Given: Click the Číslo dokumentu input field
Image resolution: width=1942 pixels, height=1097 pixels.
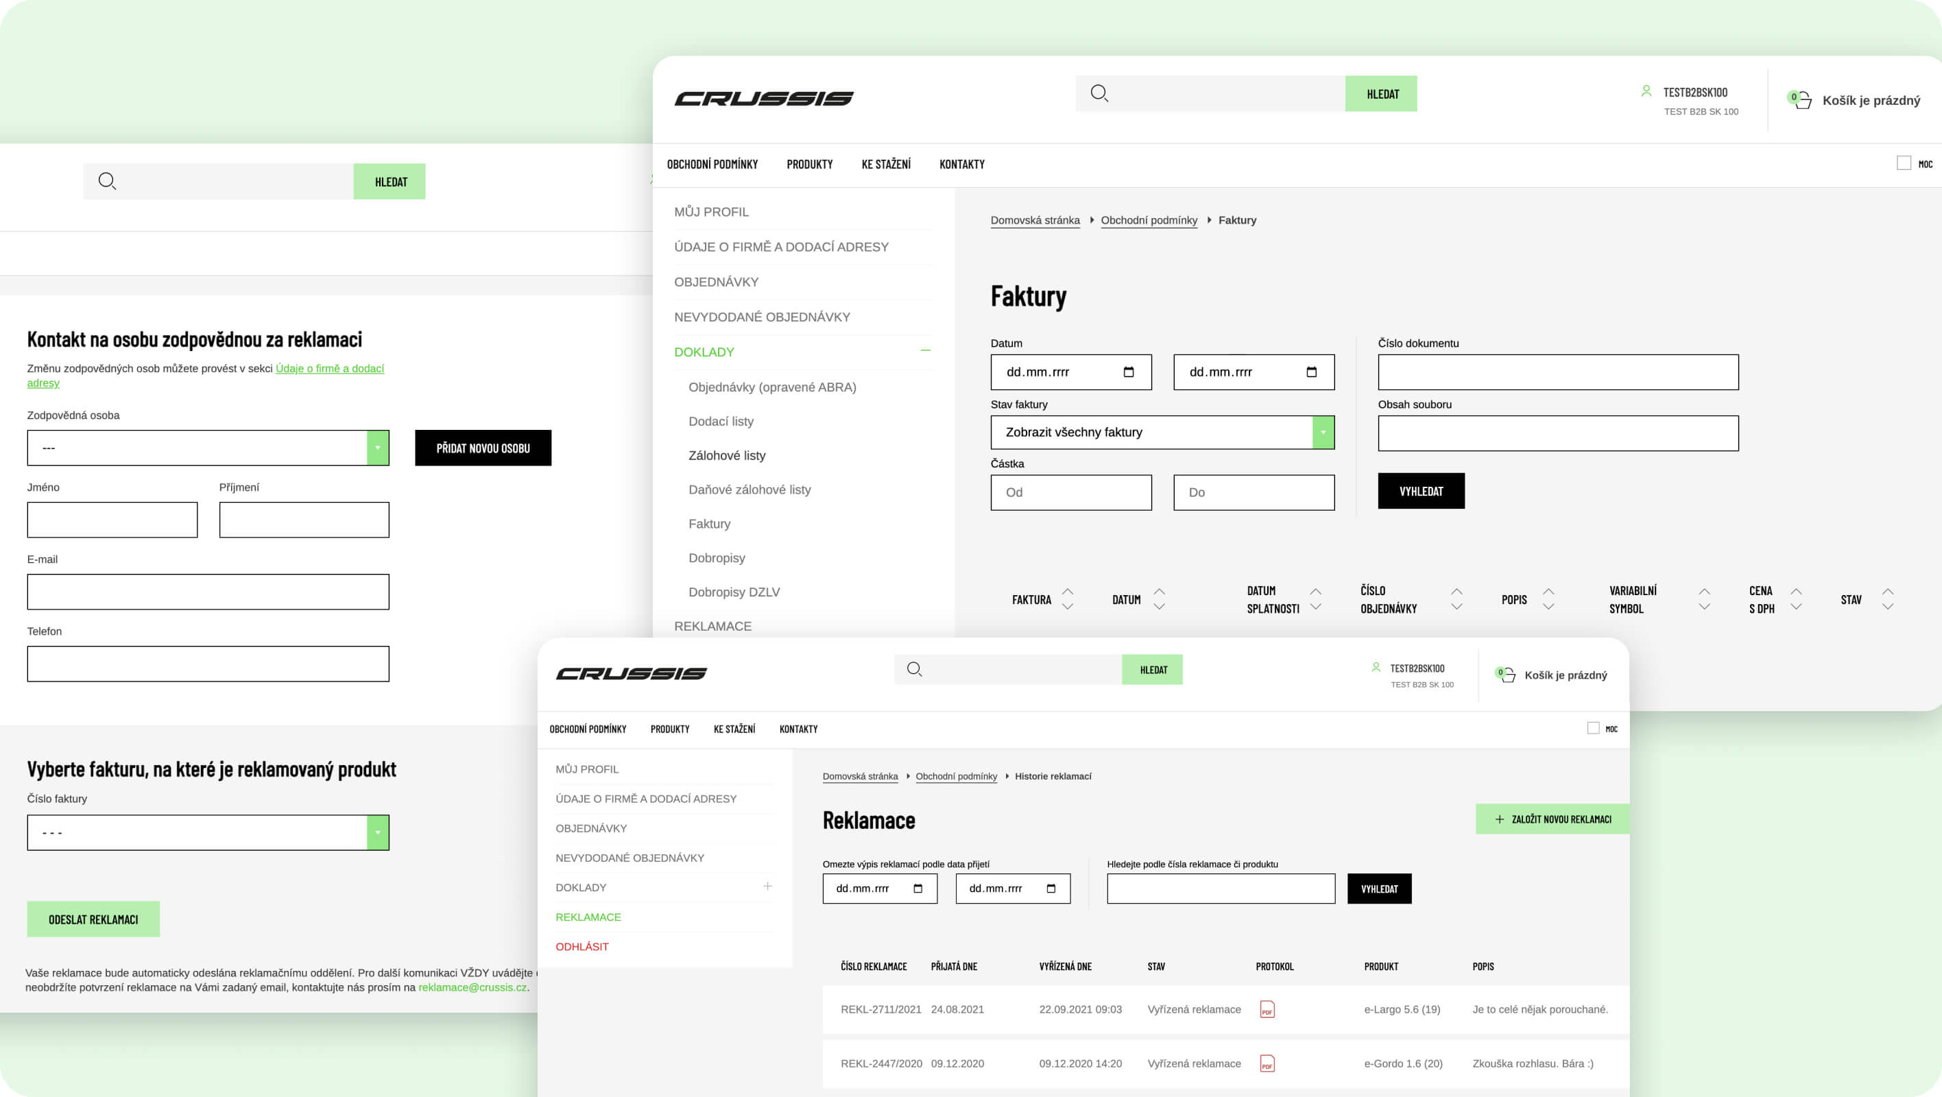Looking at the screenshot, I should coord(1557,372).
